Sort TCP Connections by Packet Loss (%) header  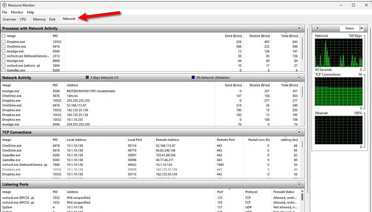coord(259,140)
